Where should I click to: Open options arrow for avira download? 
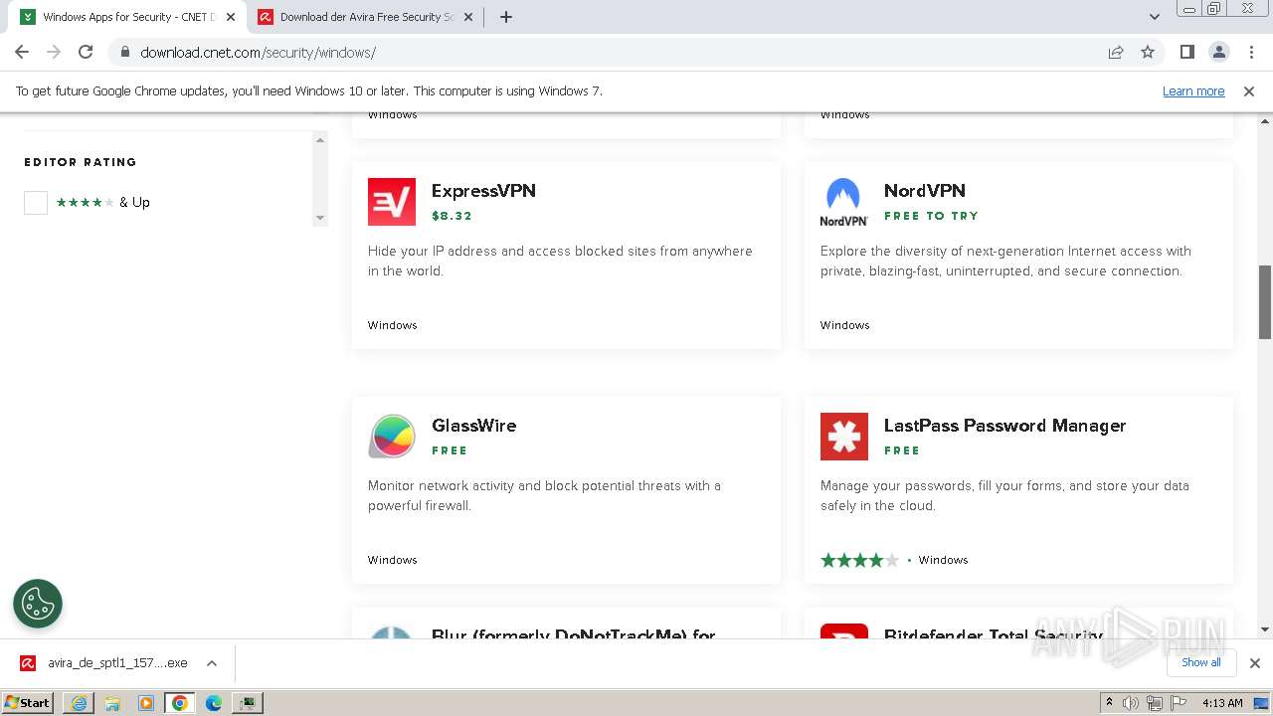tap(211, 663)
